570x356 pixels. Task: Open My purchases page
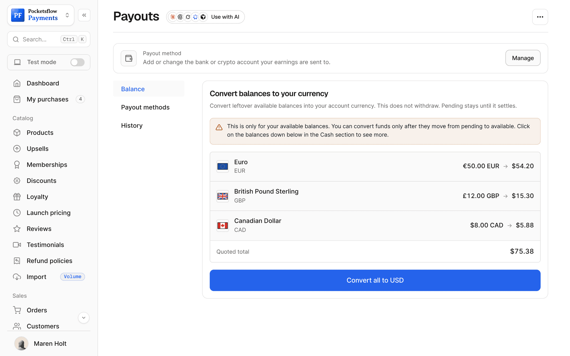47,99
